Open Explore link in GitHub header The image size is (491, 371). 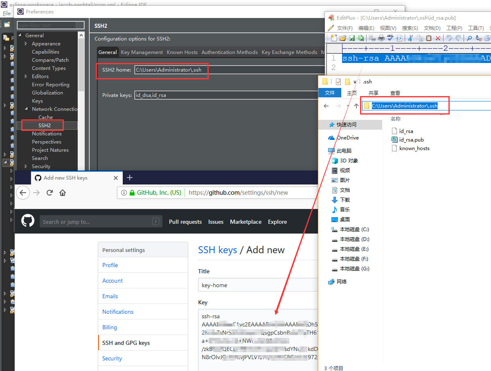tap(277, 222)
